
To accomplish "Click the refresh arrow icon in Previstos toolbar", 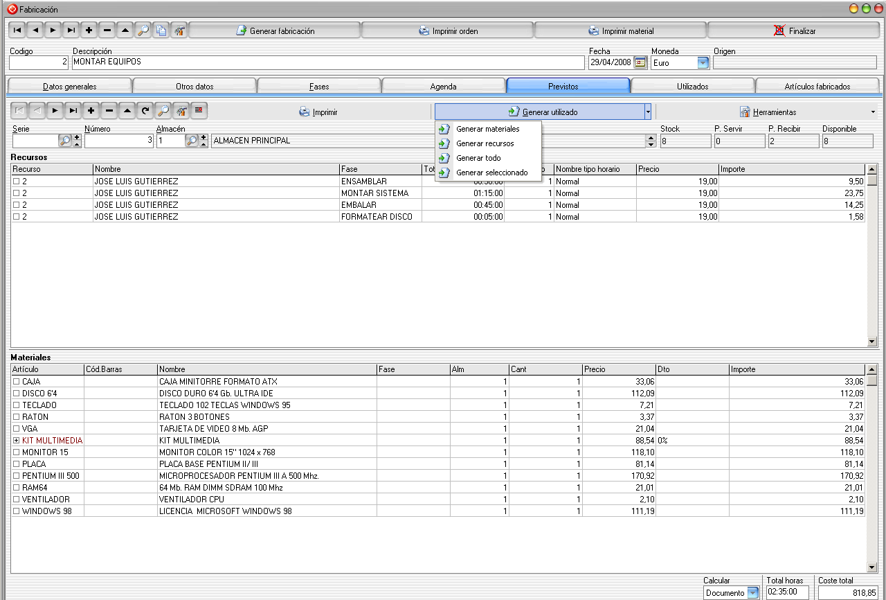I will (x=145, y=111).
